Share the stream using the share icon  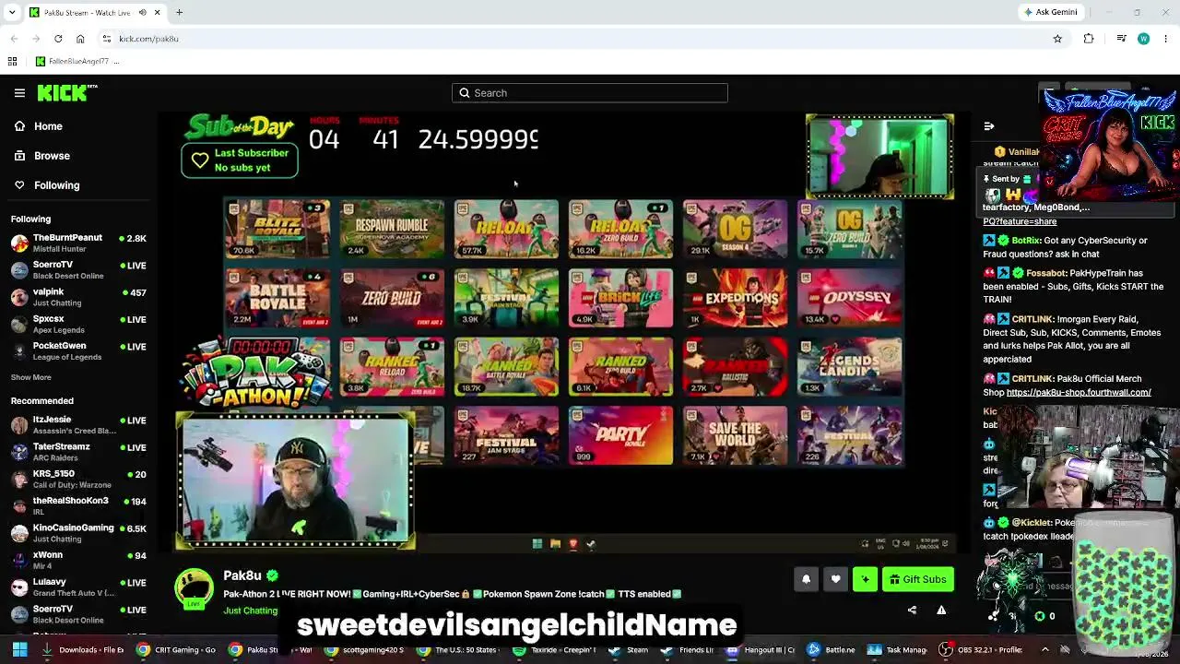pos(912,610)
